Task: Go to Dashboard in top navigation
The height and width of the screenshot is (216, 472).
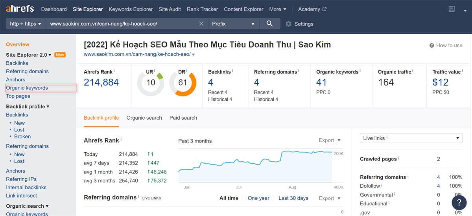Action: 54,9
